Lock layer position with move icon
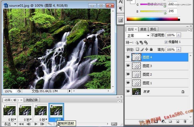This screenshot has width=194, height=127. (x=147, y=49)
